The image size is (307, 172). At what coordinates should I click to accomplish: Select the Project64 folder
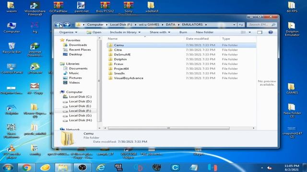121,69
